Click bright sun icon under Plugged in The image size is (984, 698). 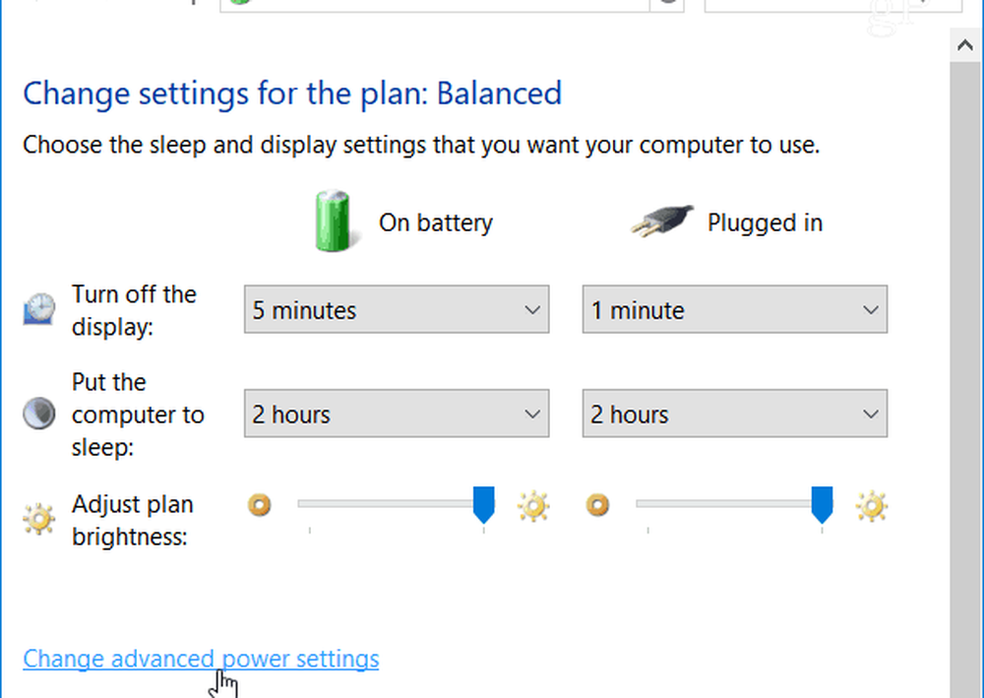872,506
